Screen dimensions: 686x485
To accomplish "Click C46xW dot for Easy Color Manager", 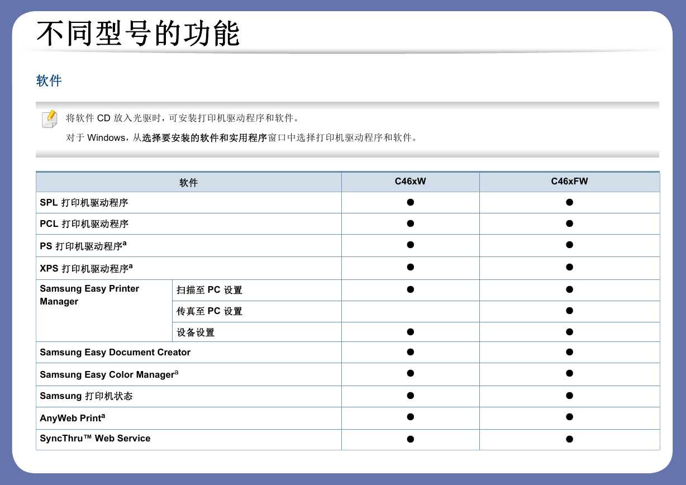I will pyautogui.click(x=410, y=373).
